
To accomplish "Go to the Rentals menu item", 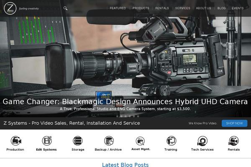I will click(x=162, y=8).
